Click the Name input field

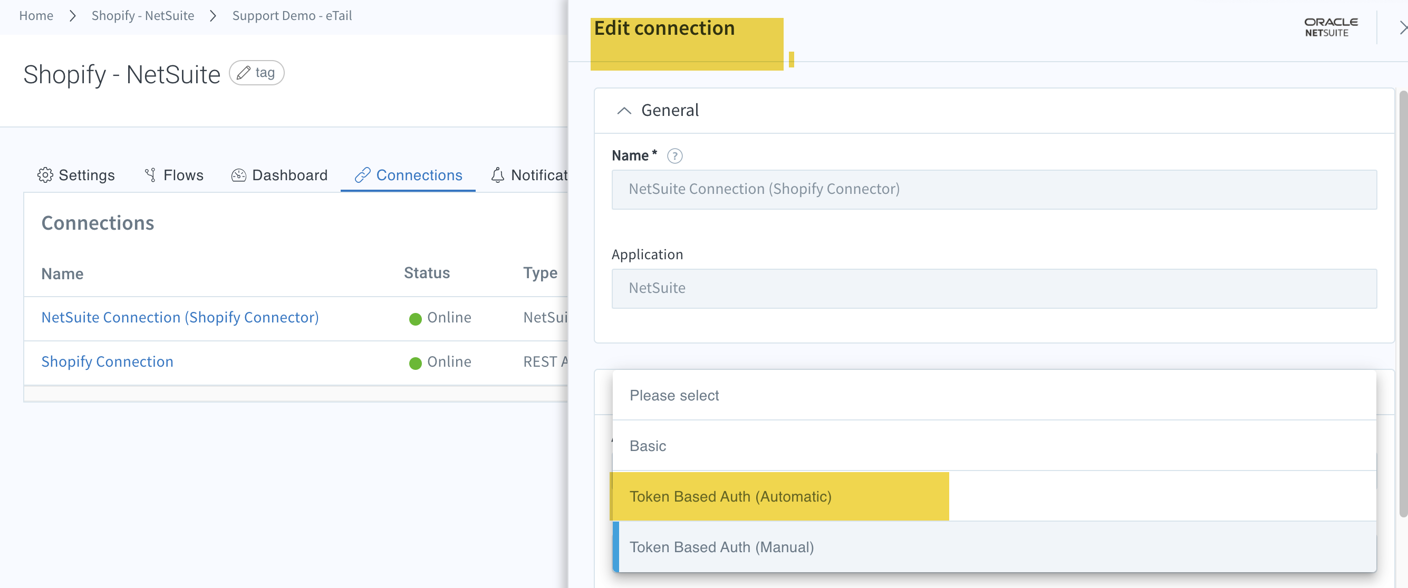tap(994, 190)
